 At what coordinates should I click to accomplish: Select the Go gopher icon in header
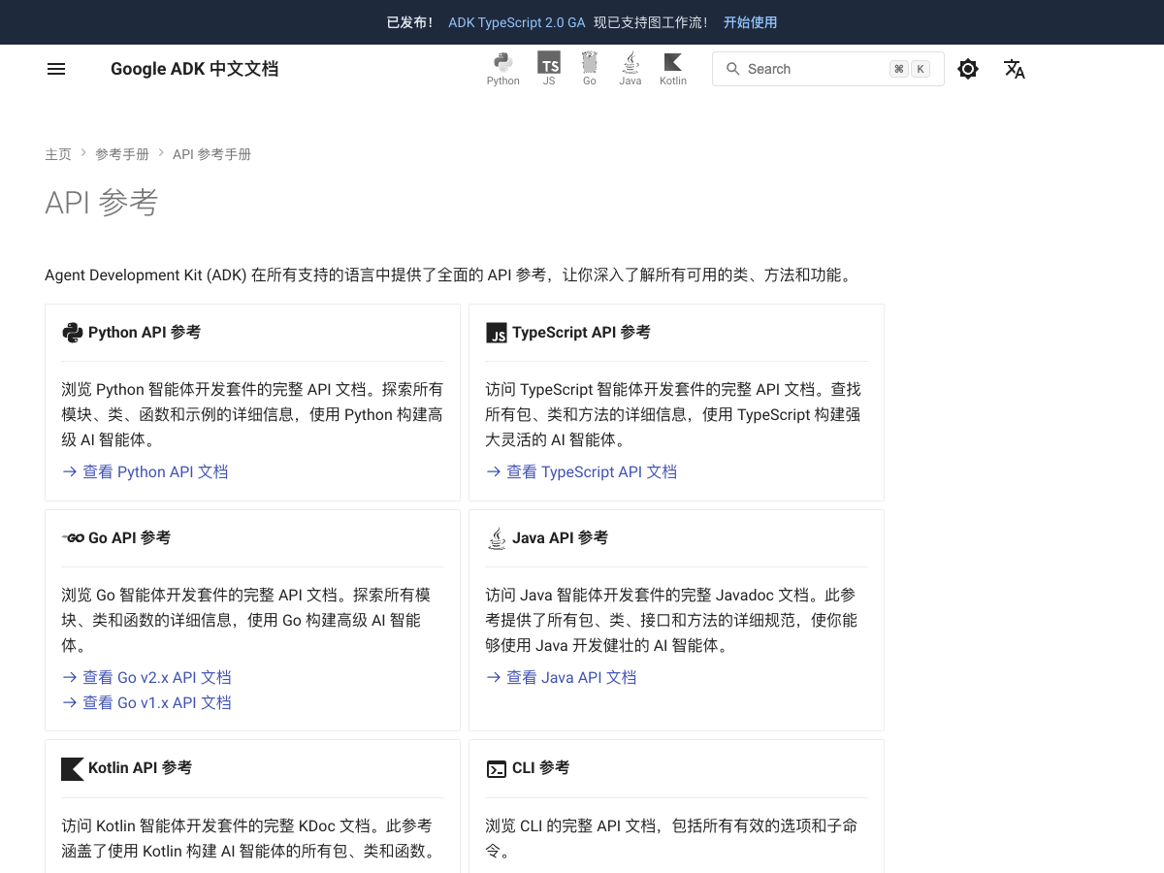point(590,69)
